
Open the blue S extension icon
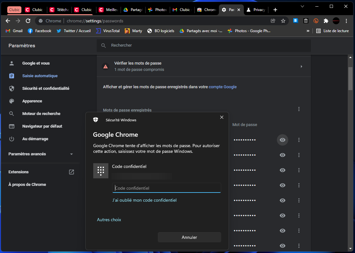tap(295, 20)
